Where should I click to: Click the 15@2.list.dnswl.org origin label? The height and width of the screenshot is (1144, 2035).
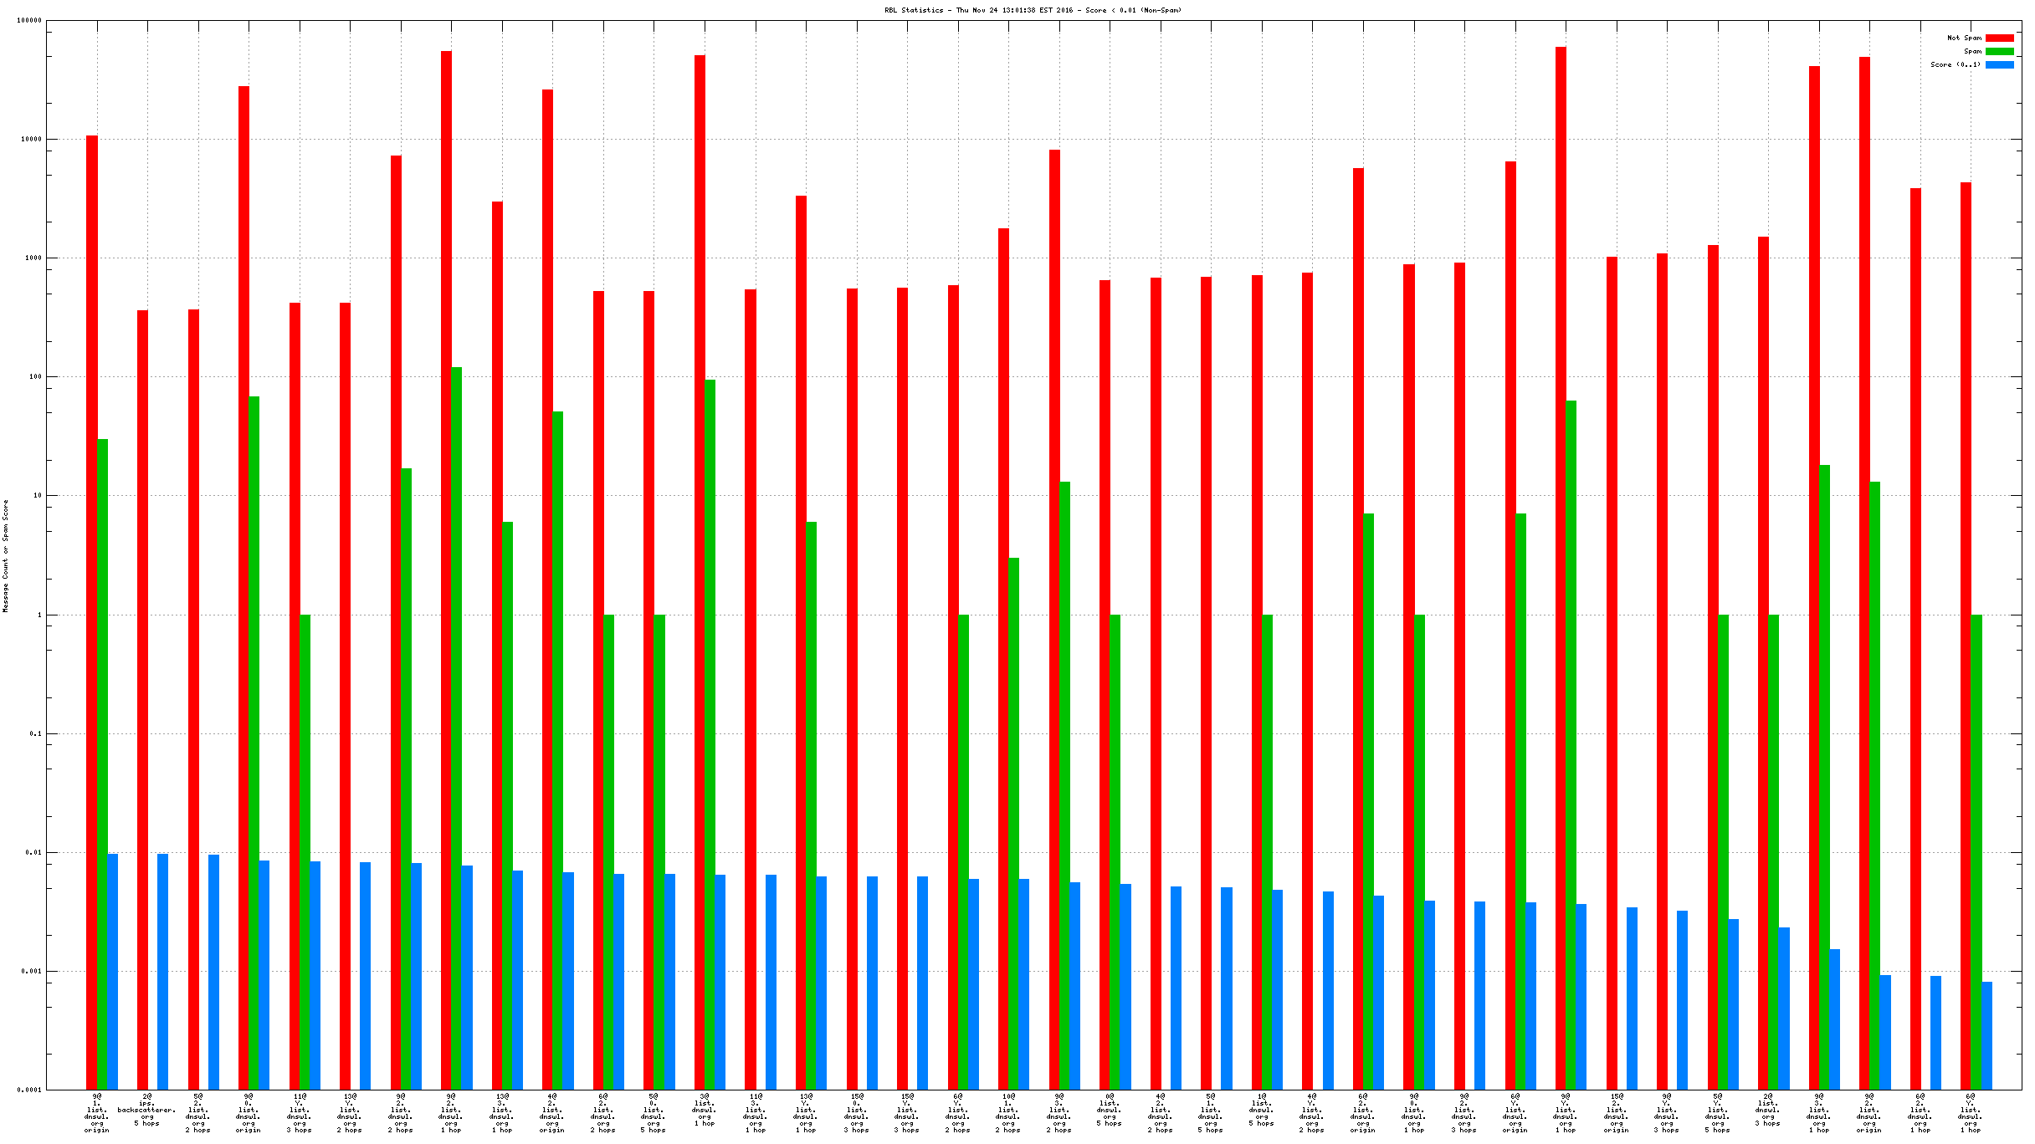coord(1616,1113)
